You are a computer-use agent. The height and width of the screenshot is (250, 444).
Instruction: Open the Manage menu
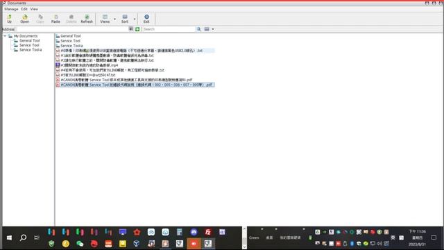11,9
